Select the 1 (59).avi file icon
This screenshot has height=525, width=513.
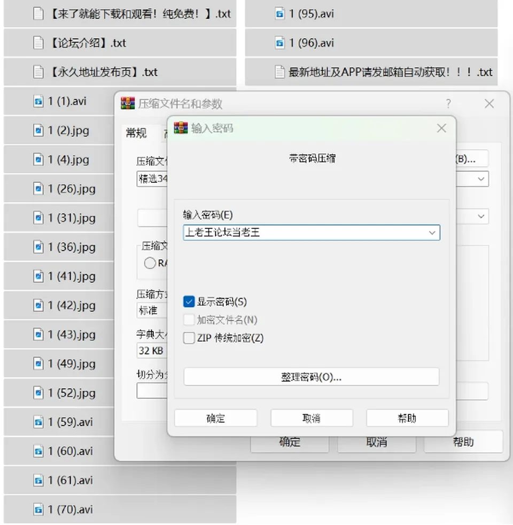click(38, 422)
